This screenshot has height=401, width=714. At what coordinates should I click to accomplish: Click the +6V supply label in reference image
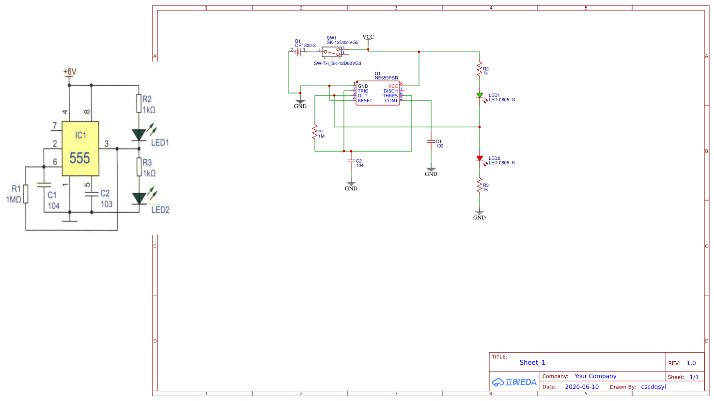pyautogui.click(x=70, y=72)
